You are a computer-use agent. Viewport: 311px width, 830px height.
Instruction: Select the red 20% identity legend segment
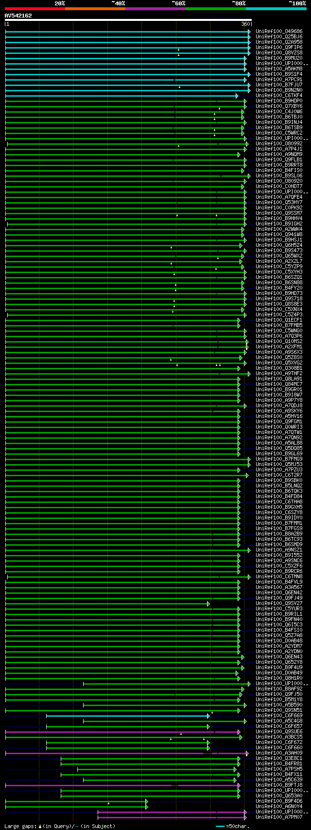35,8
